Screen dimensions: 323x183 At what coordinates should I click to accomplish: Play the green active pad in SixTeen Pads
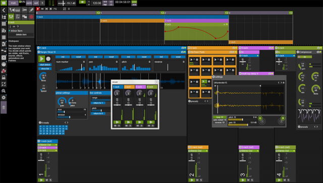[x=204, y=81]
